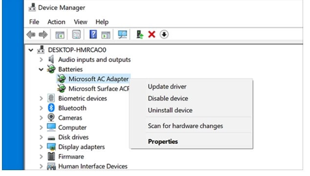Expand Audio inputs and outputs chevron
Viewport: 310px width, 176px height.
tap(41, 59)
